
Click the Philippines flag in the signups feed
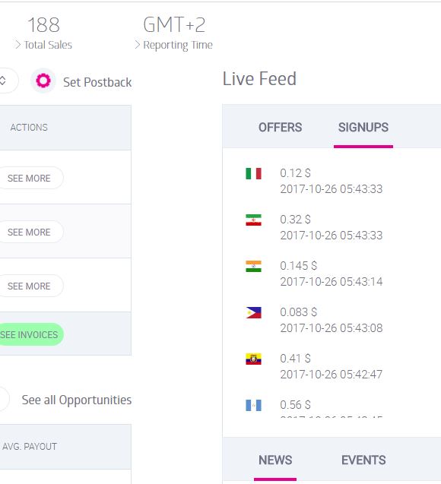coord(253,312)
